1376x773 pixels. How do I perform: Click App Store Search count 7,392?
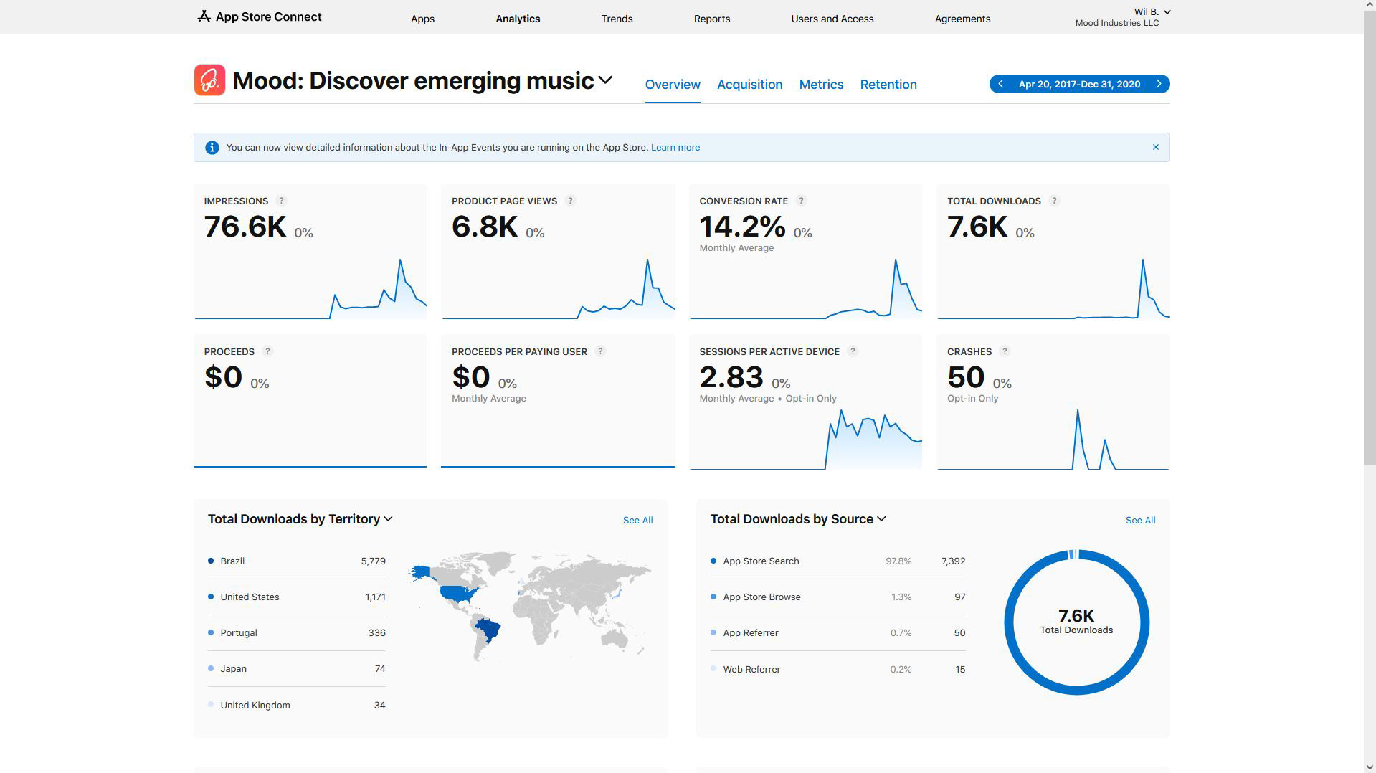(953, 561)
